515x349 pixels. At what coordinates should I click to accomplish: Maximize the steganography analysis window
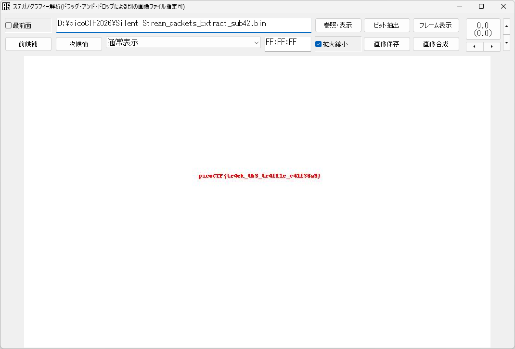pos(481,7)
